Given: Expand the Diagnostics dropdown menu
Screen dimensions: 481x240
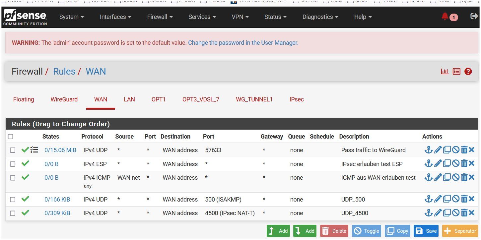Looking at the screenshot, I should click(320, 17).
